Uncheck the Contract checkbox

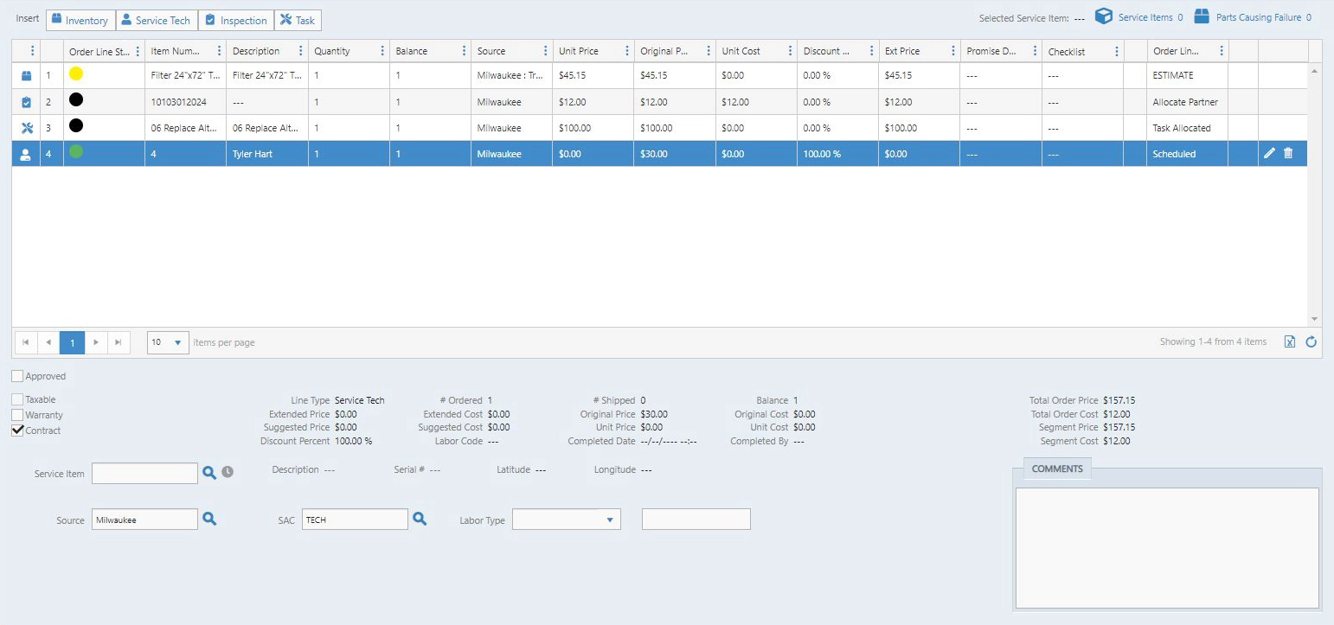tap(17, 430)
